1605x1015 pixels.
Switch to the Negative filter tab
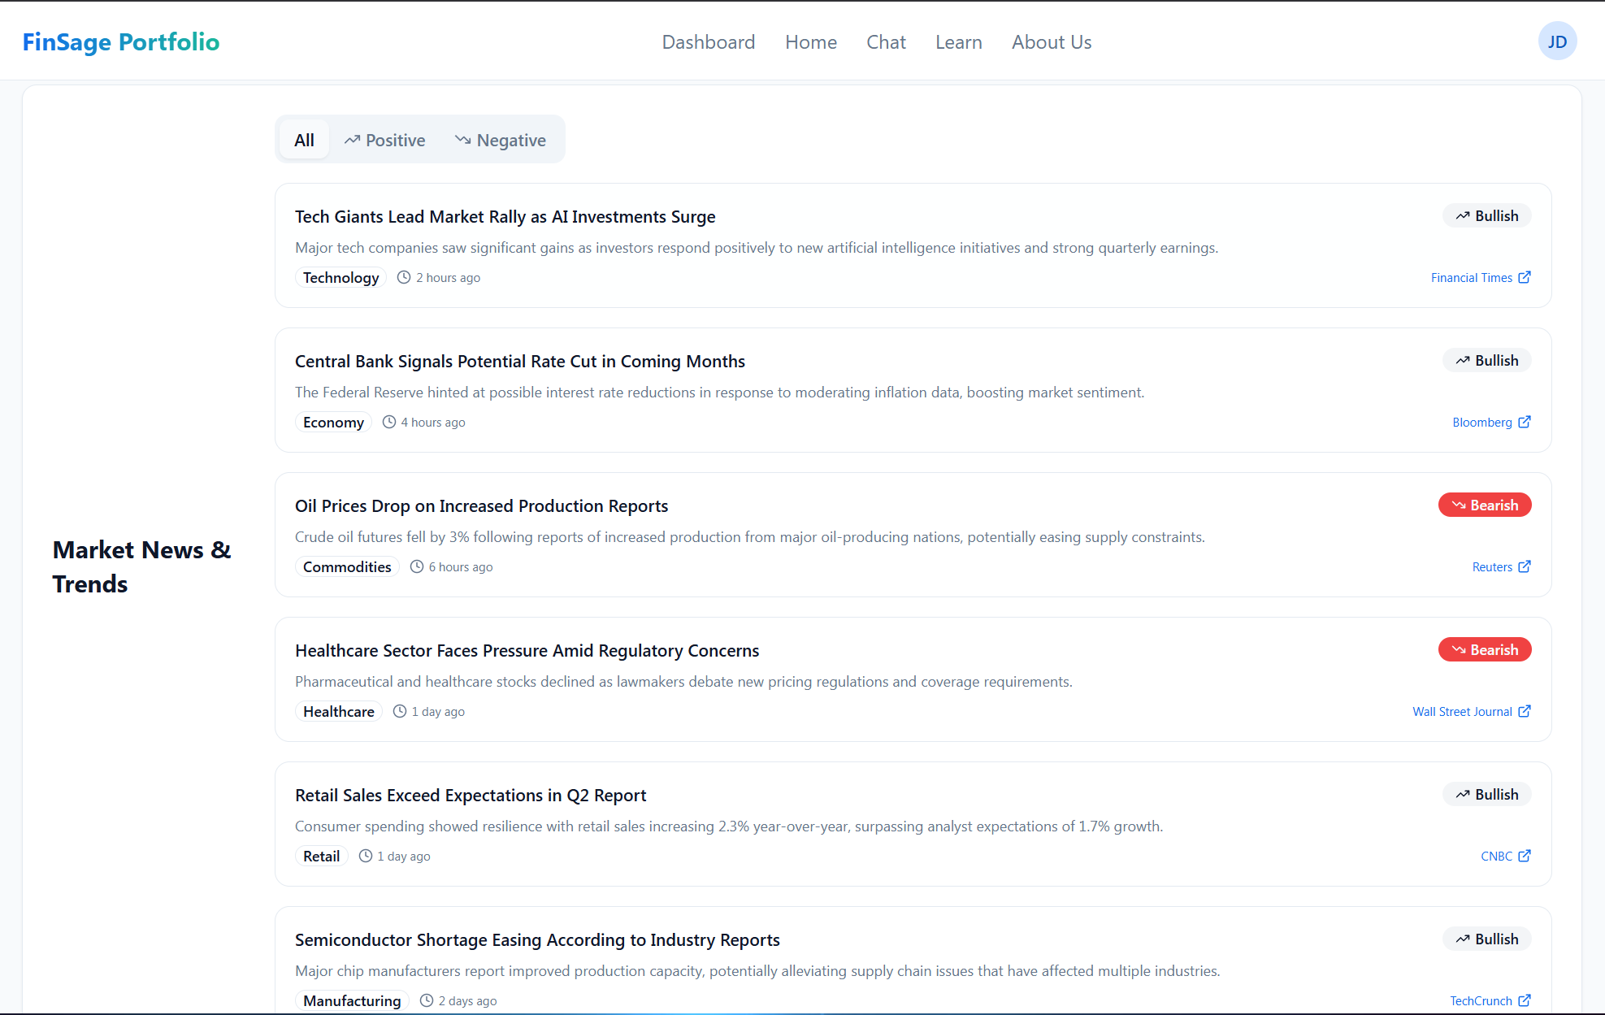coord(501,140)
